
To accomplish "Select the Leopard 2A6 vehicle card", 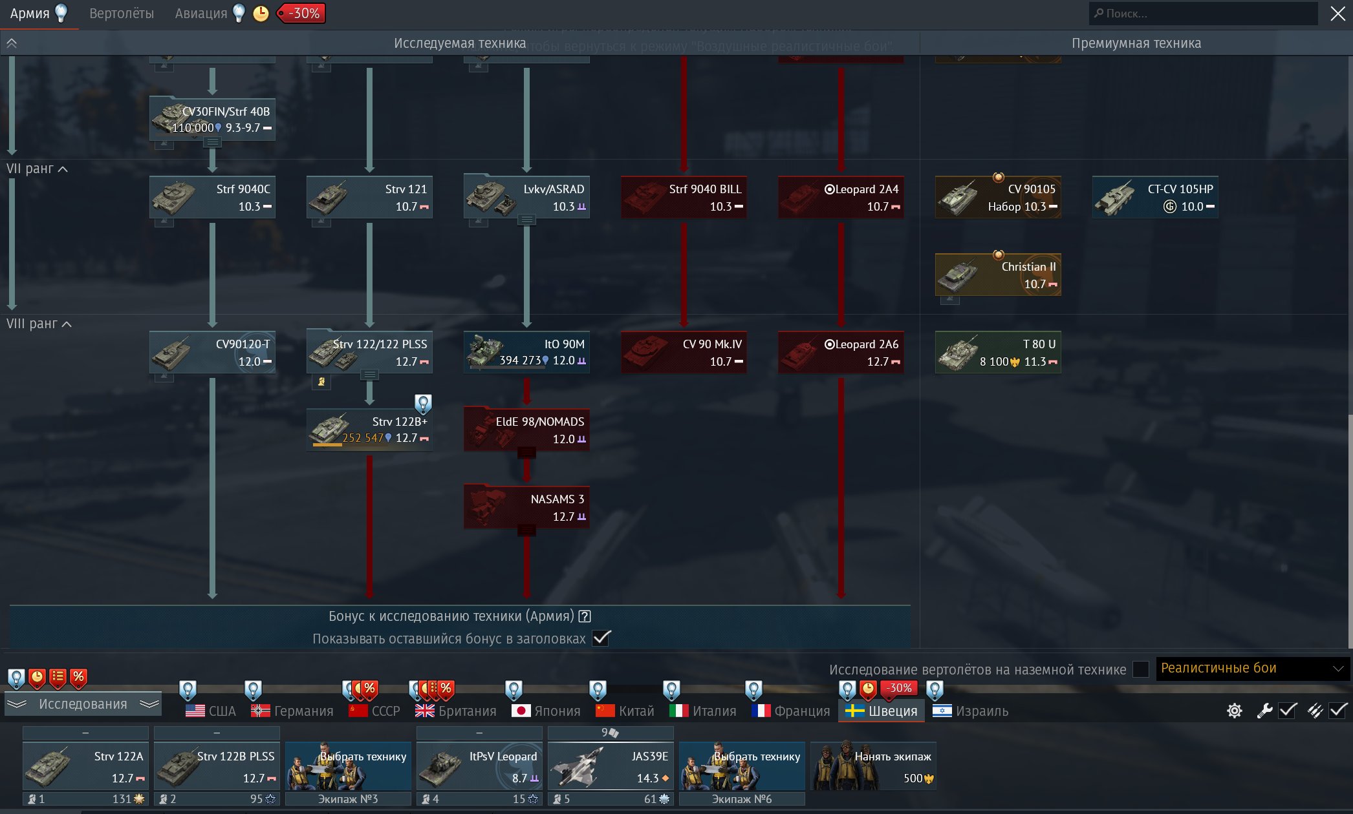I will (841, 352).
